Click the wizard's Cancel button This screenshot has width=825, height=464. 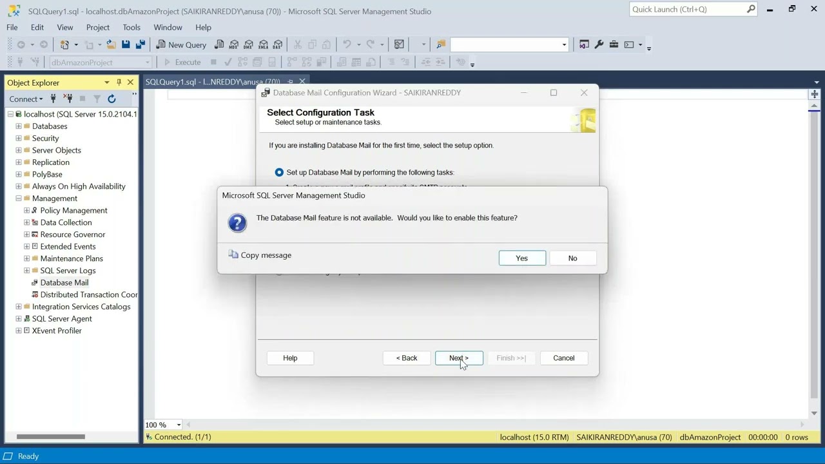tap(563, 358)
